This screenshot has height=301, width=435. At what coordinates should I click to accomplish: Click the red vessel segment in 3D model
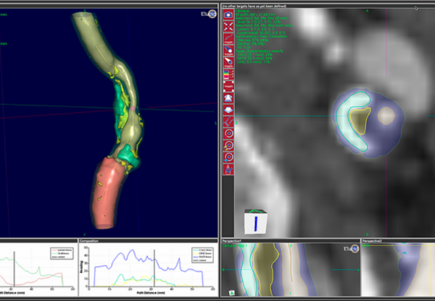107,193
